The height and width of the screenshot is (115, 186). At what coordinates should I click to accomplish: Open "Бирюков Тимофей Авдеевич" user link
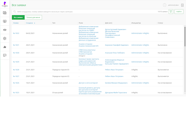[117, 45]
